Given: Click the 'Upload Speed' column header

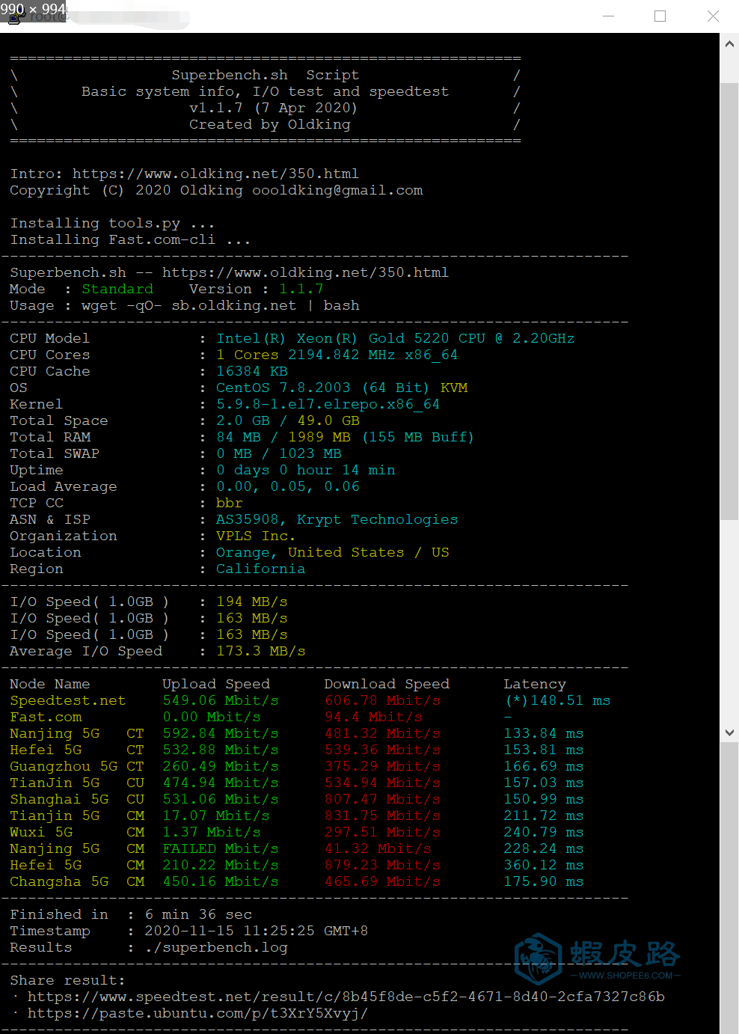Looking at the screenshot, I should point(216,684).
